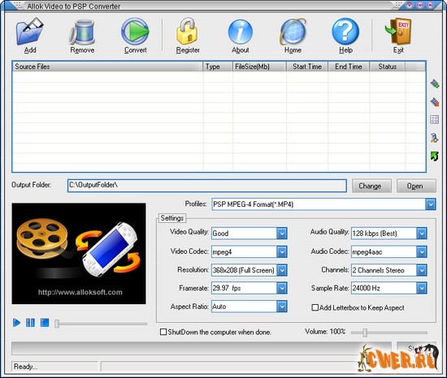Visit the Home globe icon

pos(293,32)
